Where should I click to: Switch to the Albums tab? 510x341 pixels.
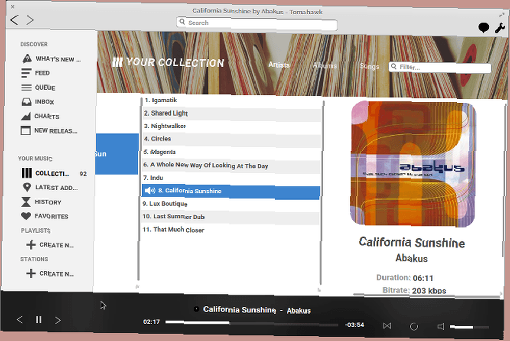tap(324, 66)
